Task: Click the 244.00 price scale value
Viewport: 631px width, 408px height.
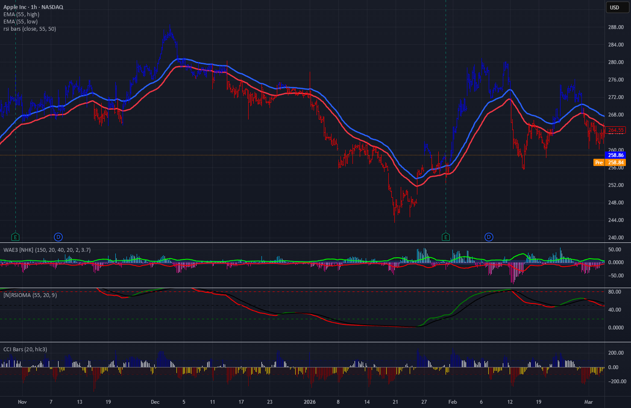Action: click(x=616, y=220)
